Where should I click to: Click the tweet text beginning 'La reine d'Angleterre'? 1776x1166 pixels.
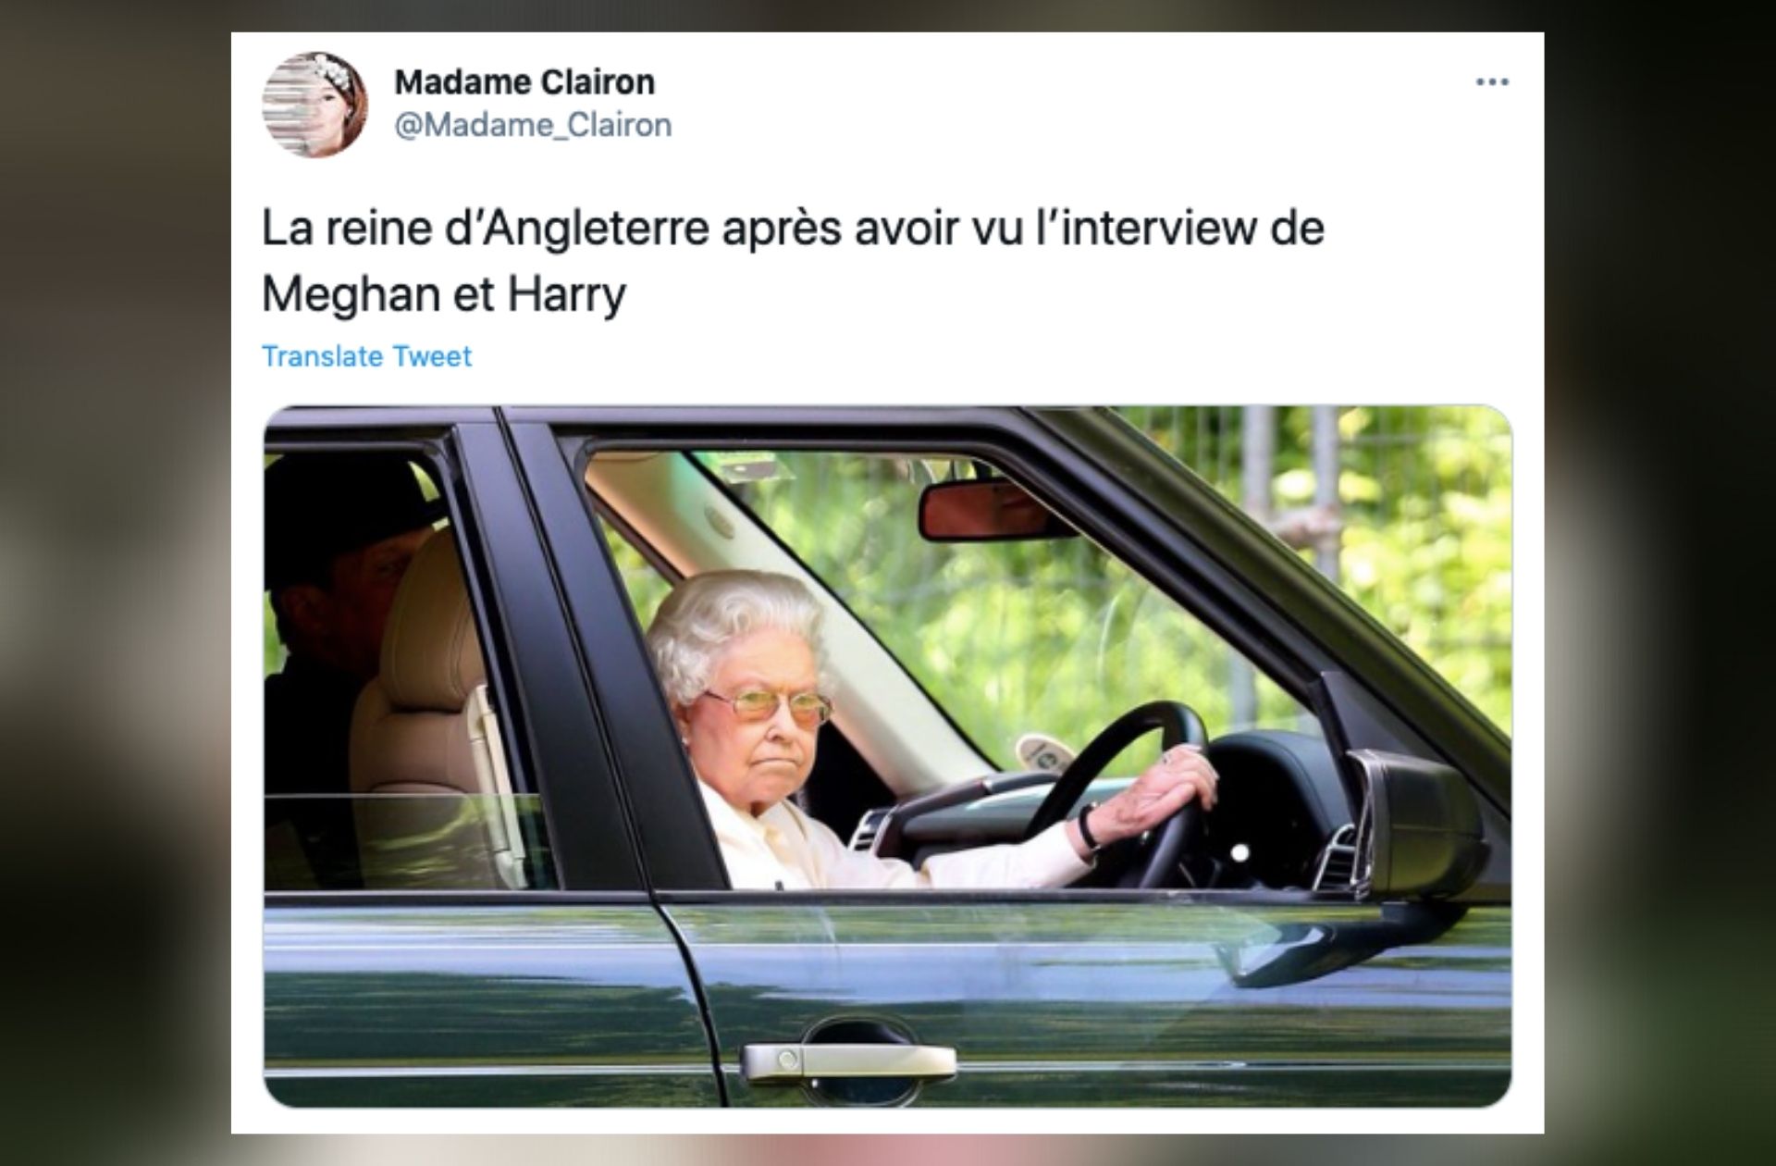coord(793,261)
